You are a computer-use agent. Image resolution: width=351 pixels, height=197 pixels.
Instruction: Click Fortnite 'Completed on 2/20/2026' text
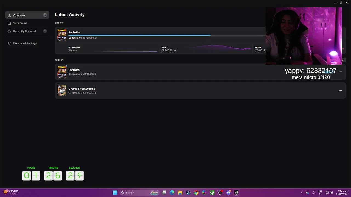(x=82, y=74)
